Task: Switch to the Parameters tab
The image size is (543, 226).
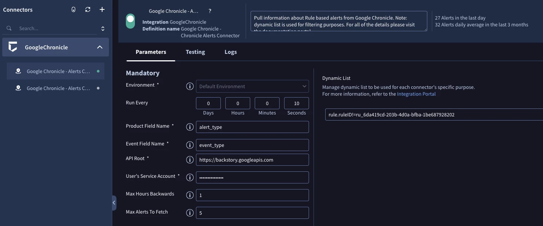Action: (x=151, y=52)
